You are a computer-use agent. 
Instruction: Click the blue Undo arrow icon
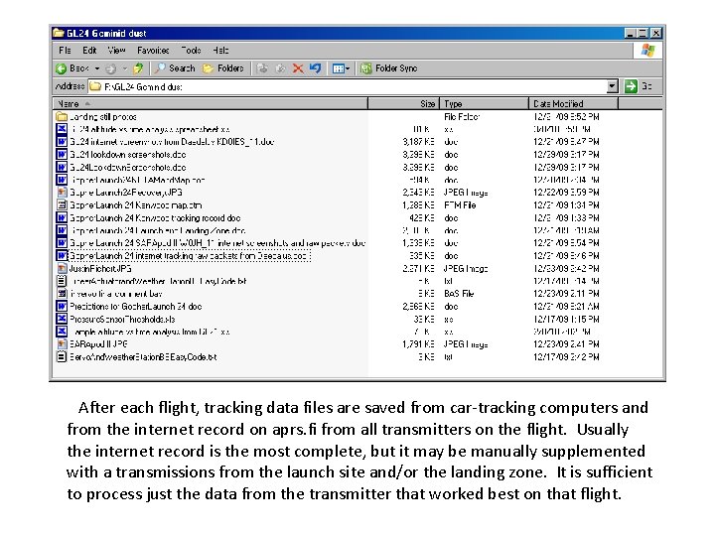pos(315,68)
